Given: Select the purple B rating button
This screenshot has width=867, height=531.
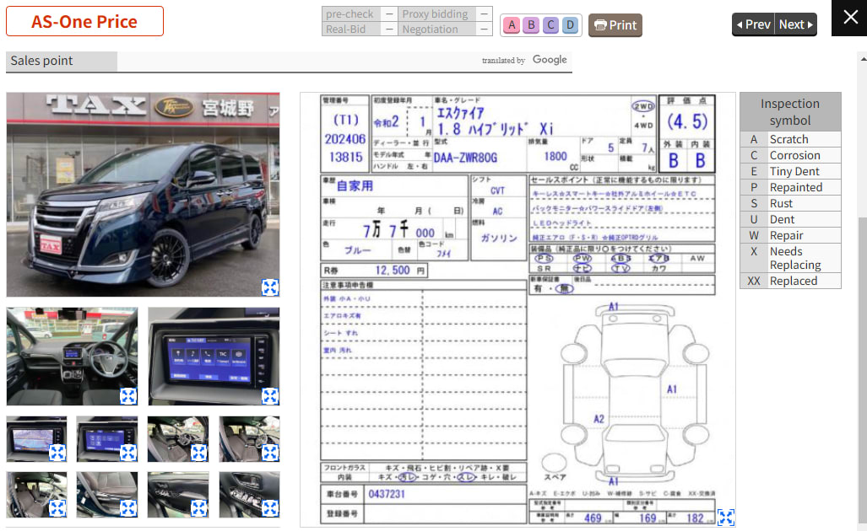Looking at the screenshot, I should point(531,24).
